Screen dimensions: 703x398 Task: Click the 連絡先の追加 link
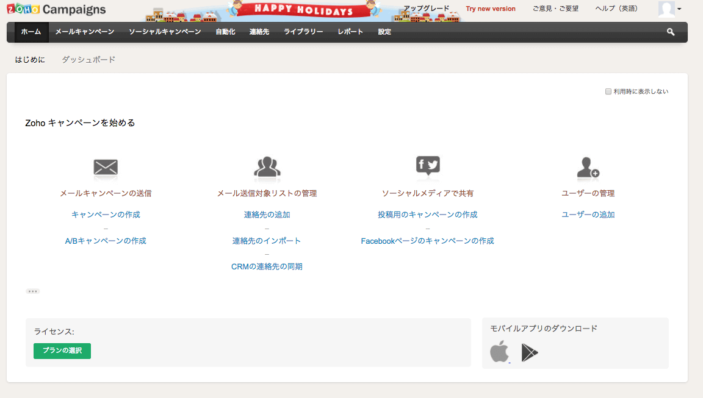267,215
